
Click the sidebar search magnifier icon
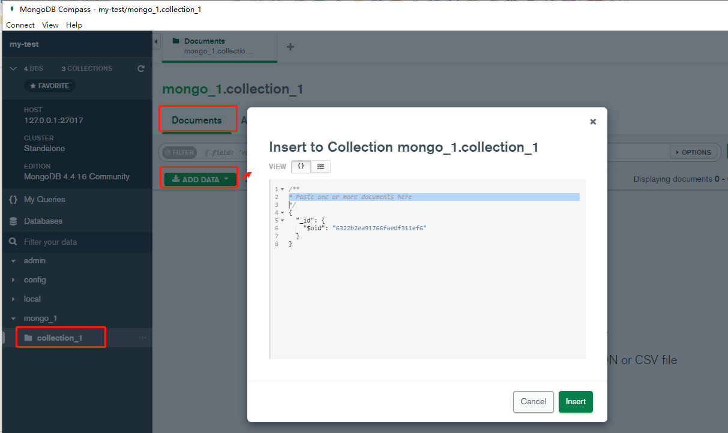click(x=13, y=242)
